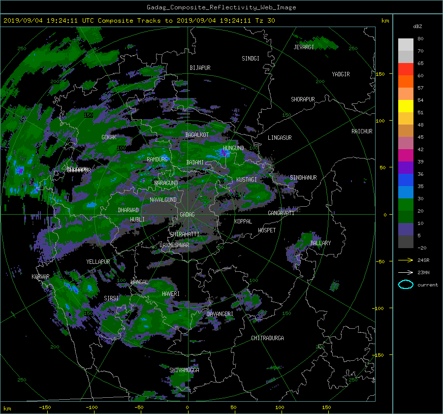The width and height of the screenshot is (443, 414).
Task: Click the GOKAK city label
Action: 109,137
